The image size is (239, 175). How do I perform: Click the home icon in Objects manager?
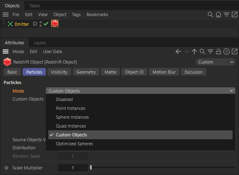pos(218,14)
